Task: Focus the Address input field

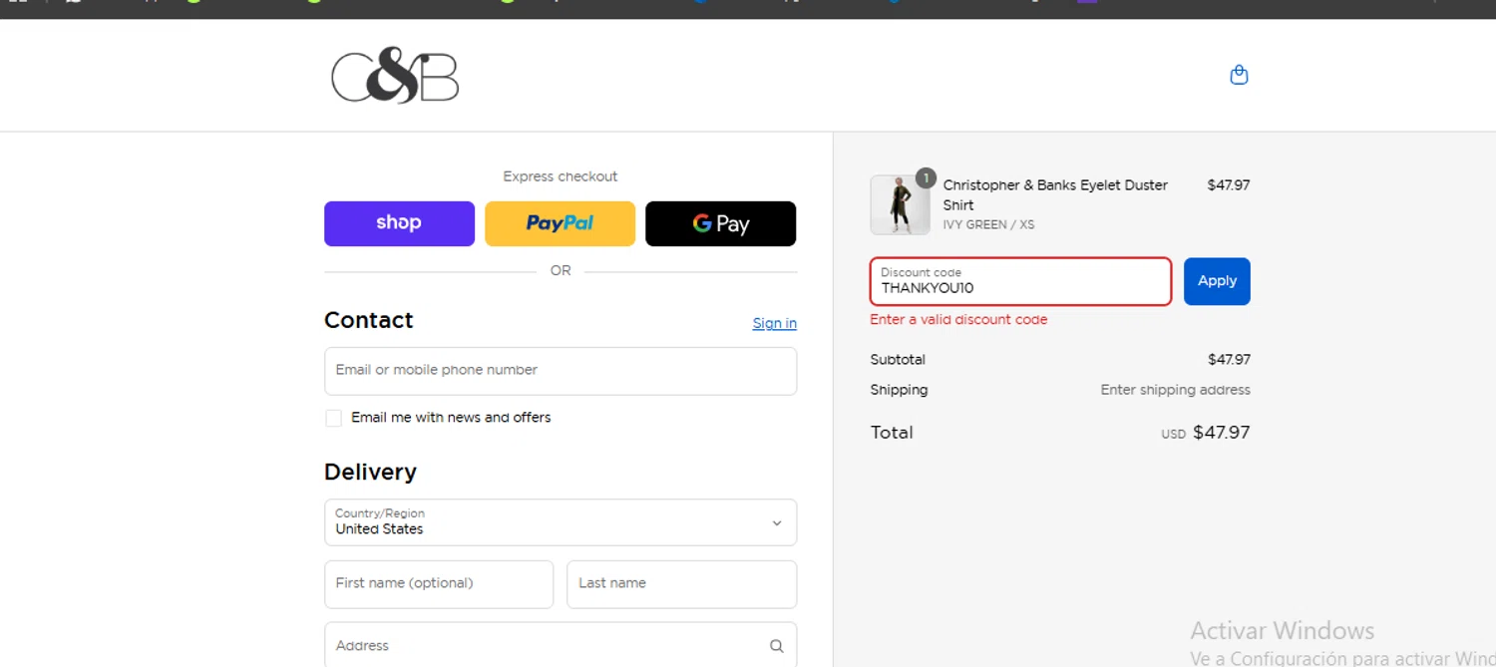Action: point(561,645)
